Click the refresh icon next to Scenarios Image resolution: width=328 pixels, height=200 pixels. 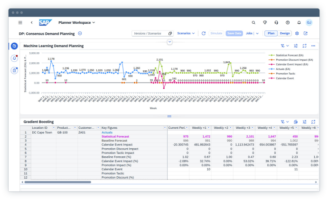tap(204, 33)
